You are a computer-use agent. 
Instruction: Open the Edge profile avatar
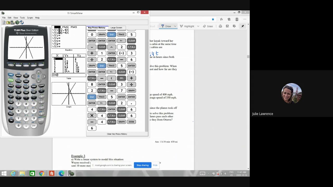[x=237, y=19]
